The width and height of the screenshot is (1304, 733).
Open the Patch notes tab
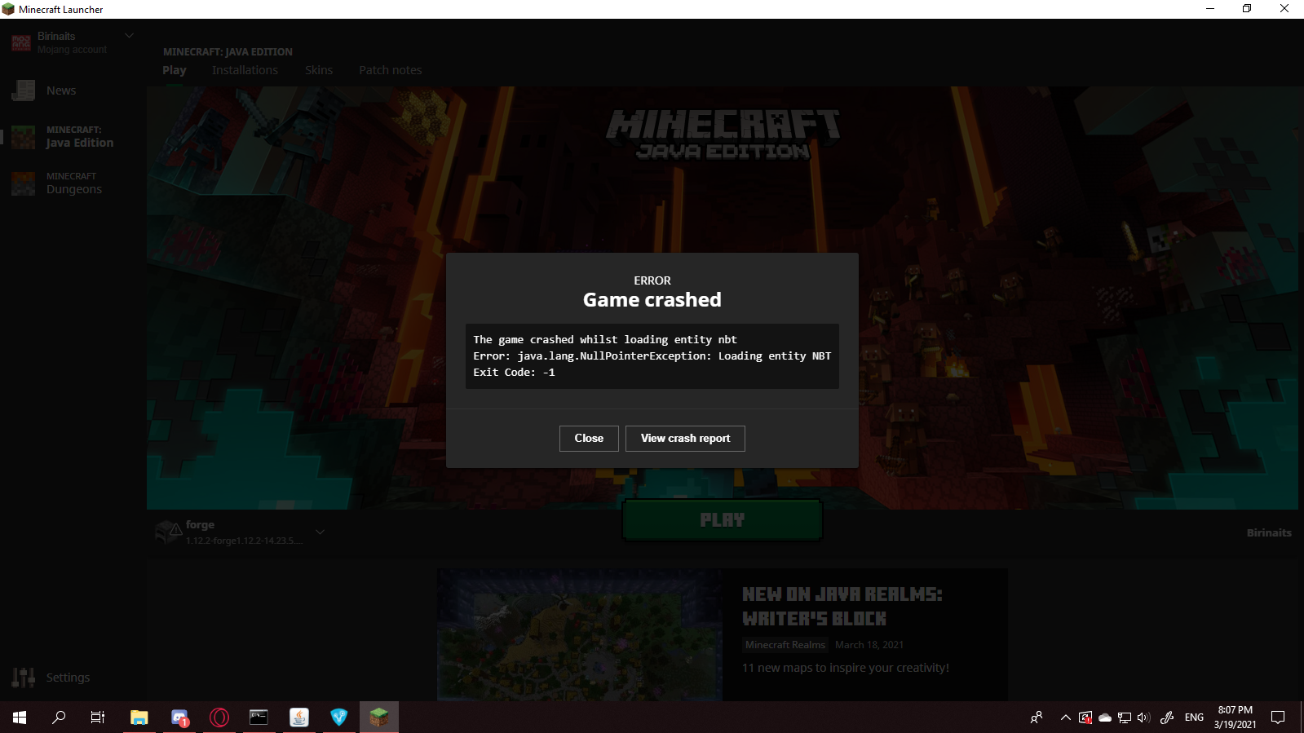coord(391,70)
